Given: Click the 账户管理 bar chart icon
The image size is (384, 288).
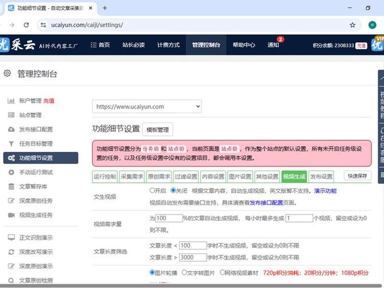Looking at the screenshot, I should coord(11,101).
